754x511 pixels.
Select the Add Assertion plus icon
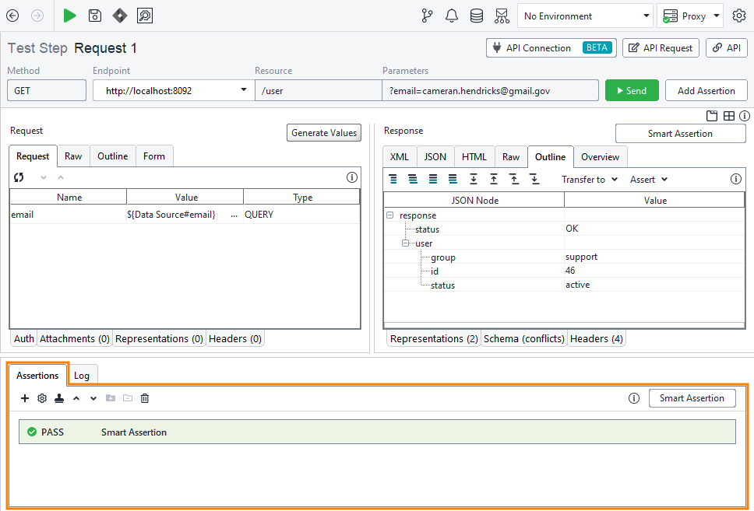(x=24, y=398)
